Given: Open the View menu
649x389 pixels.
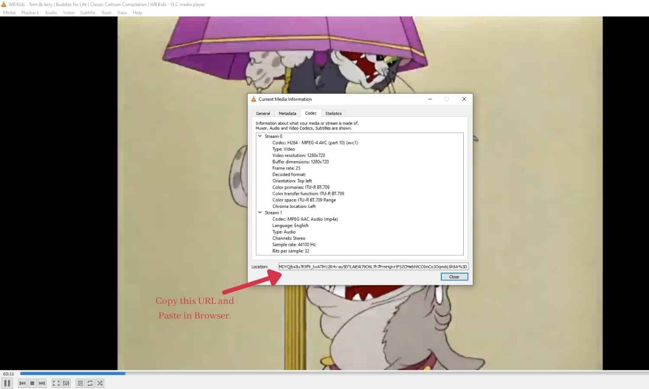Looking at the screenshot, I should pos(122,13).
